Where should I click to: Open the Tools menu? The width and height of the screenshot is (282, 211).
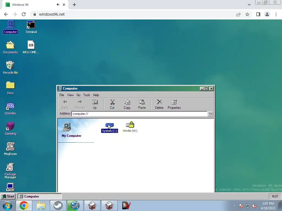coord(87,95)
